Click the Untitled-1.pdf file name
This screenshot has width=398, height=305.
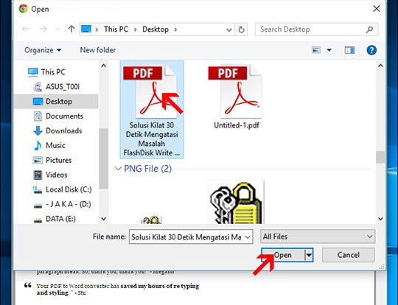click(x=237, y=125)
